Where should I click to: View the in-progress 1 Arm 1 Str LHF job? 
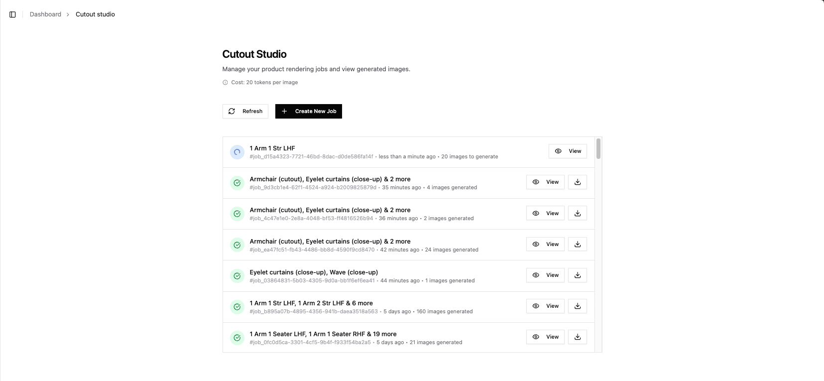(568, 151)
